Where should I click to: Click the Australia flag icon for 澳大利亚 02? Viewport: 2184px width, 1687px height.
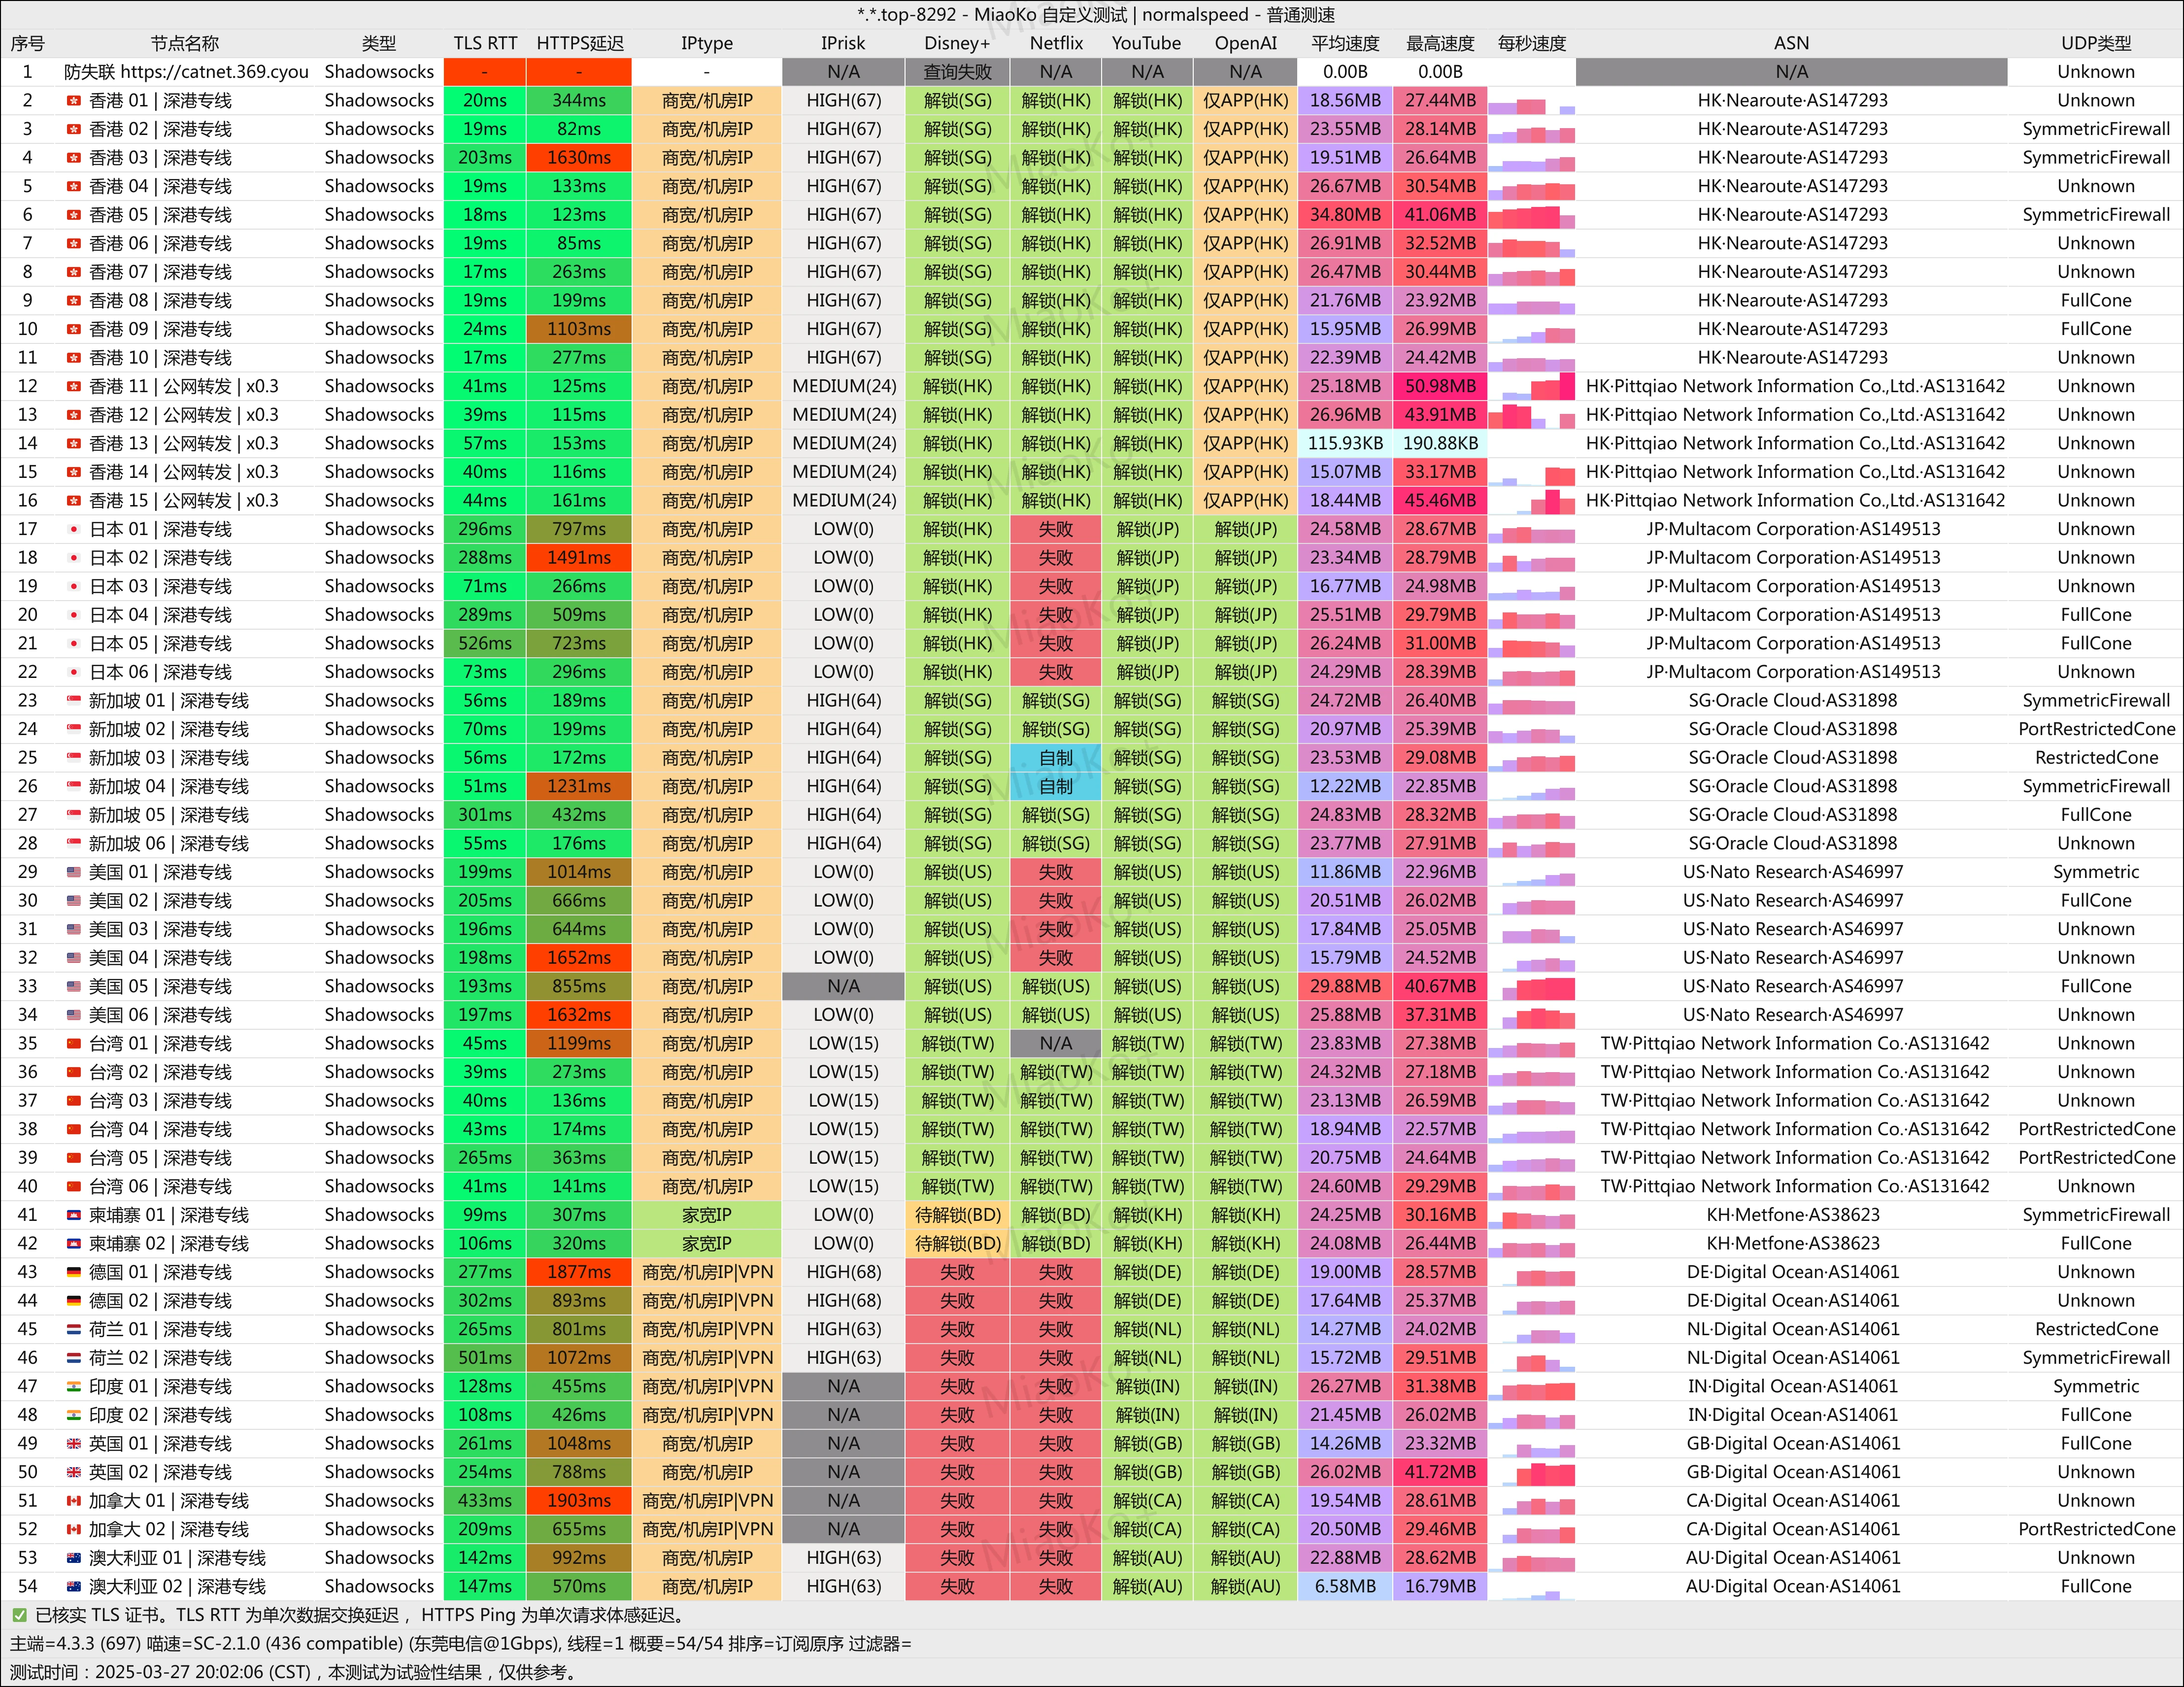pos(73,1587)
